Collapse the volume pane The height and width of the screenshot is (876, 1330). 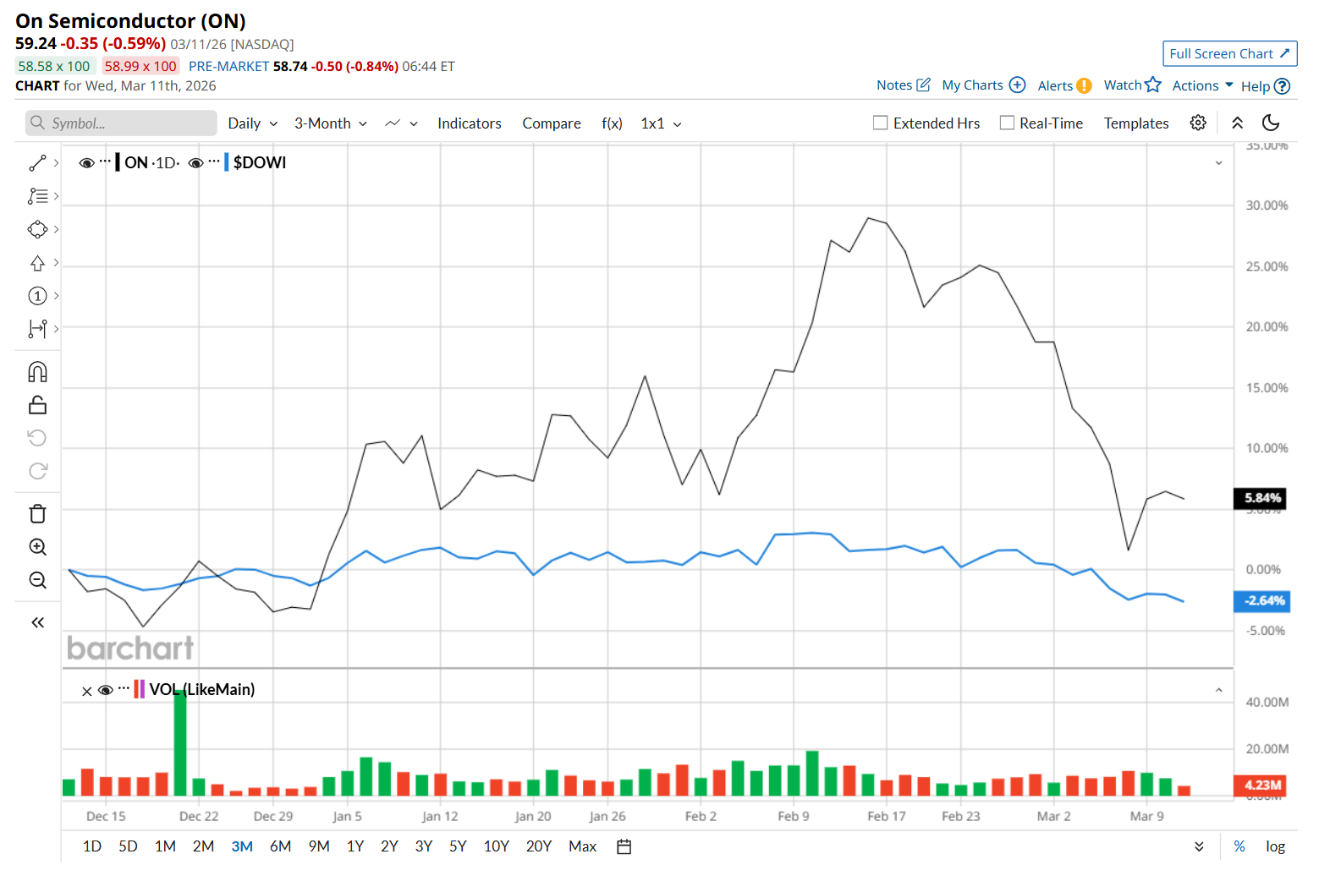point(1218,690)
